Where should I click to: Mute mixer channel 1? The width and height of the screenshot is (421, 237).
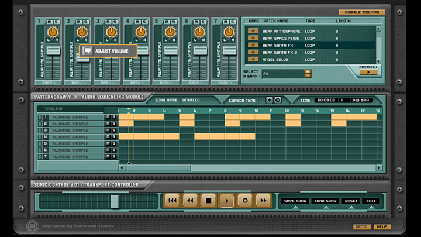click(x=50, y=22)
